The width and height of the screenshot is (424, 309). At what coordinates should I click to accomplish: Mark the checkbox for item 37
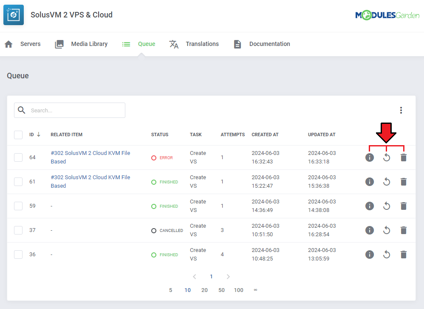tap(18, 230)
